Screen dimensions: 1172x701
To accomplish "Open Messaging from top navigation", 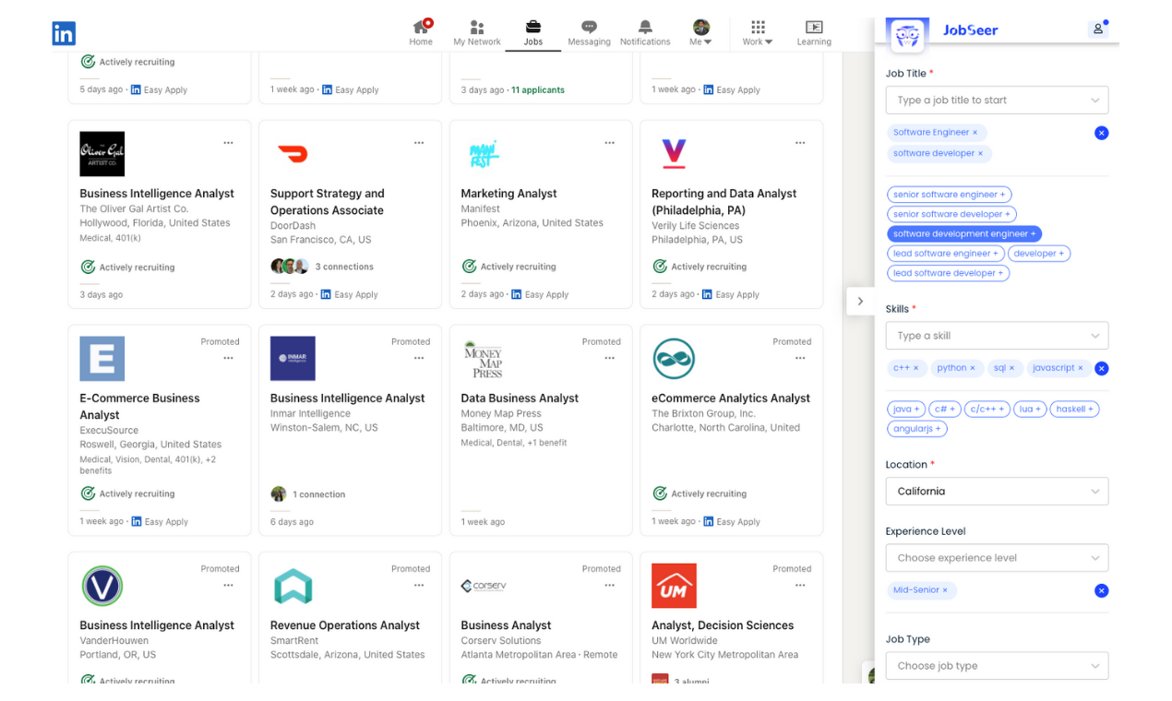I will click(x=589, y=32).
